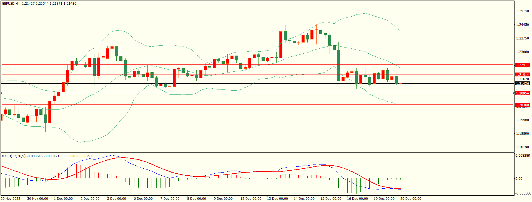Select left anchor of 1.21914 horizontal line
Viewport: 532px width, 202px height.
coord(1,74)
